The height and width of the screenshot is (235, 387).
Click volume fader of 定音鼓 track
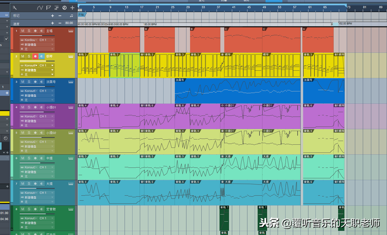point(37,214)
